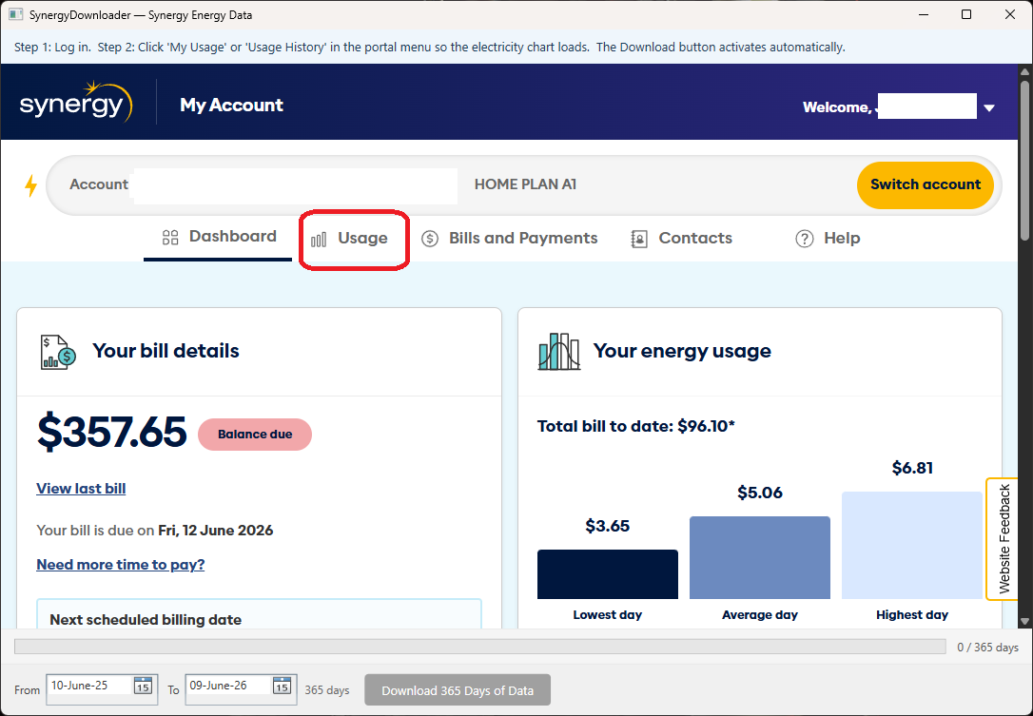Click the 0 / 365 days progress counter

point(987,648)
